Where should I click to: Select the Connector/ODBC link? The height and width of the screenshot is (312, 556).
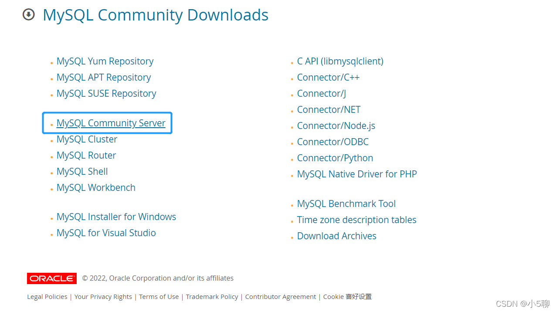tap(333, 142)
